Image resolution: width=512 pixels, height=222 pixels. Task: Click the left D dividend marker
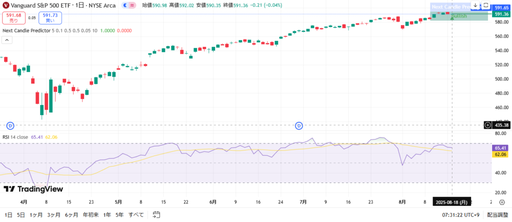pos(10,125)
